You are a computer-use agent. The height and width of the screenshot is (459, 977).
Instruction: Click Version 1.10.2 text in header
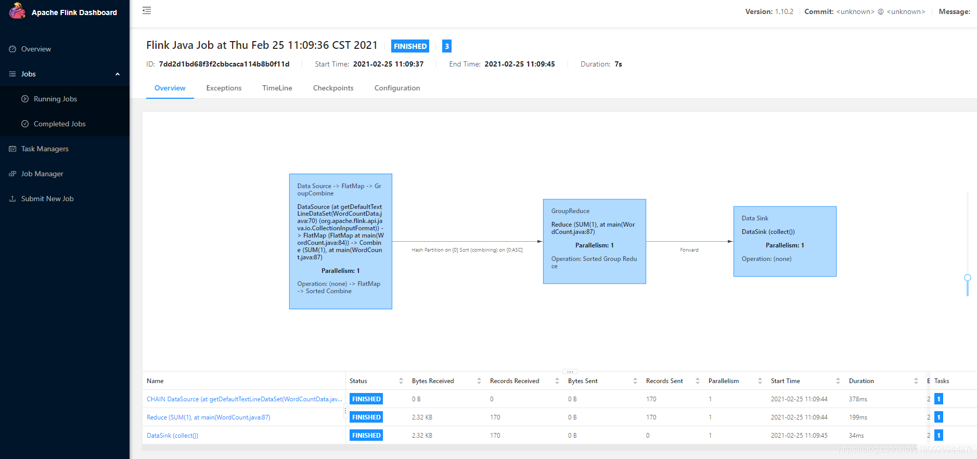pos(769,11)
